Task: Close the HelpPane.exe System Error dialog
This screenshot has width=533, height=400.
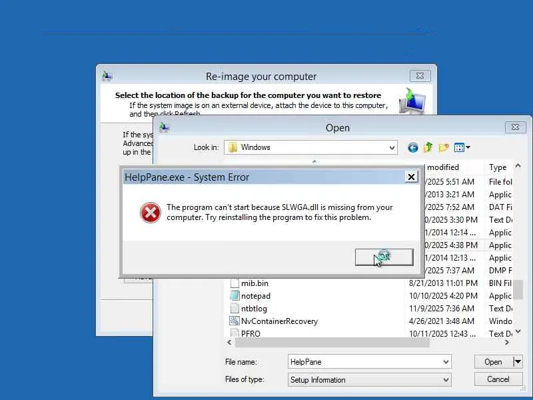Action: 411,177
